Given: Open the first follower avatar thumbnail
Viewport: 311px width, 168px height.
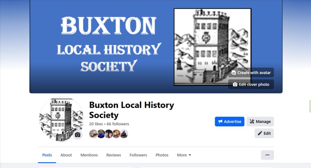Looking at the screenshot, I should coord(93,134).
